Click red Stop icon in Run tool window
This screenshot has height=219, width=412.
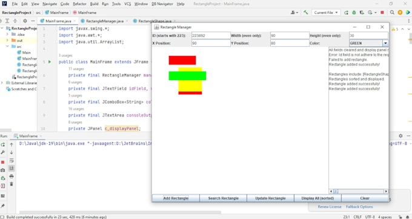pyautogui.click(x=3, y=162)
